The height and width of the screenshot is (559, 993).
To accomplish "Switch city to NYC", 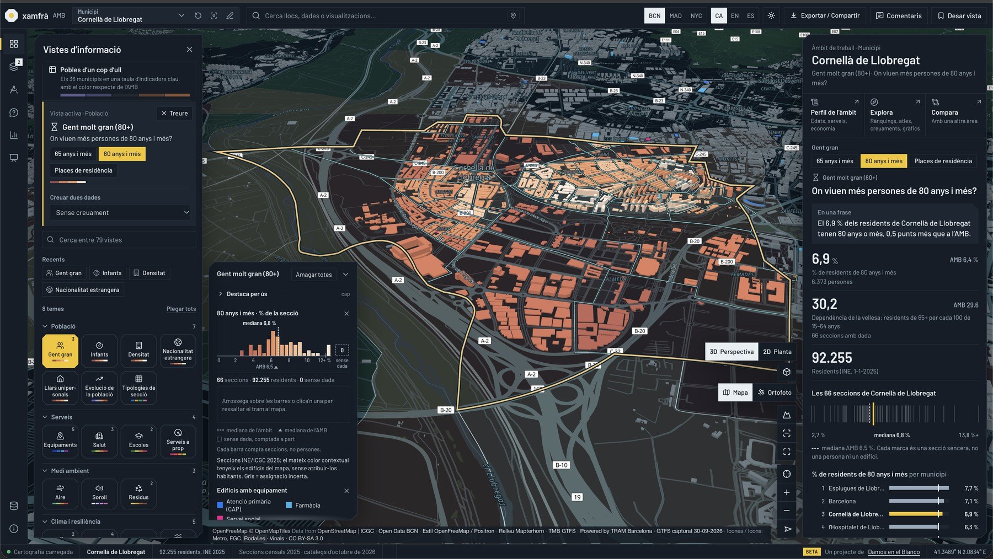I will point(696,15).
